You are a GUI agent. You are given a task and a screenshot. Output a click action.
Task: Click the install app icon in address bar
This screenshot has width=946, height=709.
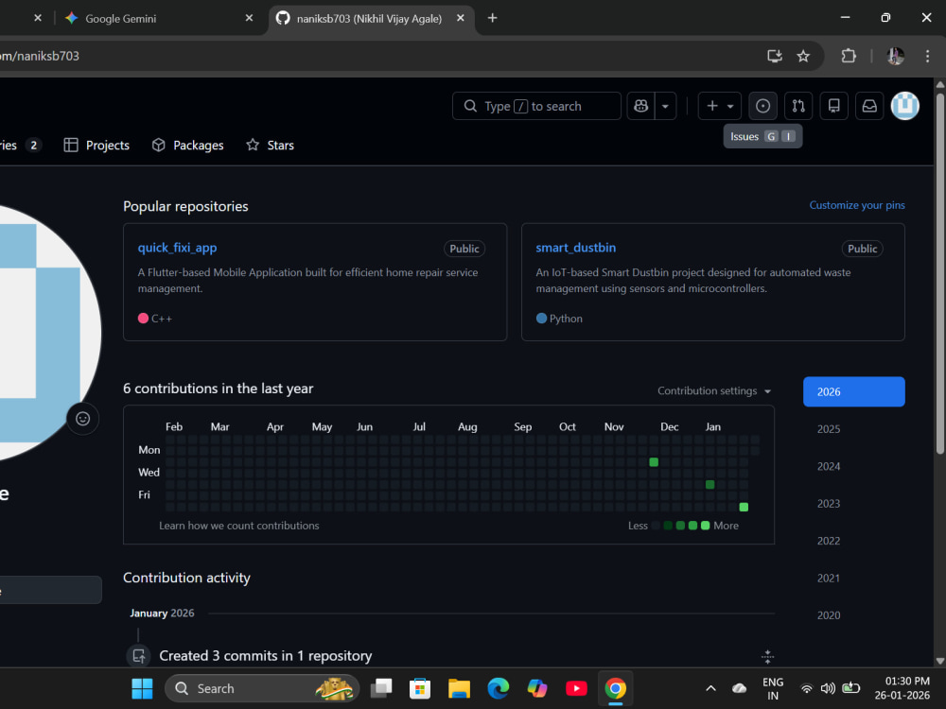point(775,56)
